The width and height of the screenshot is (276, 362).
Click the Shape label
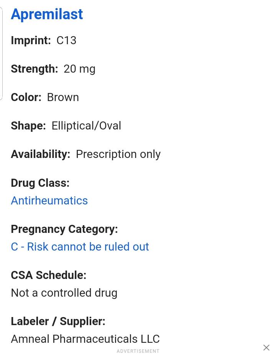tap(28, 126)
